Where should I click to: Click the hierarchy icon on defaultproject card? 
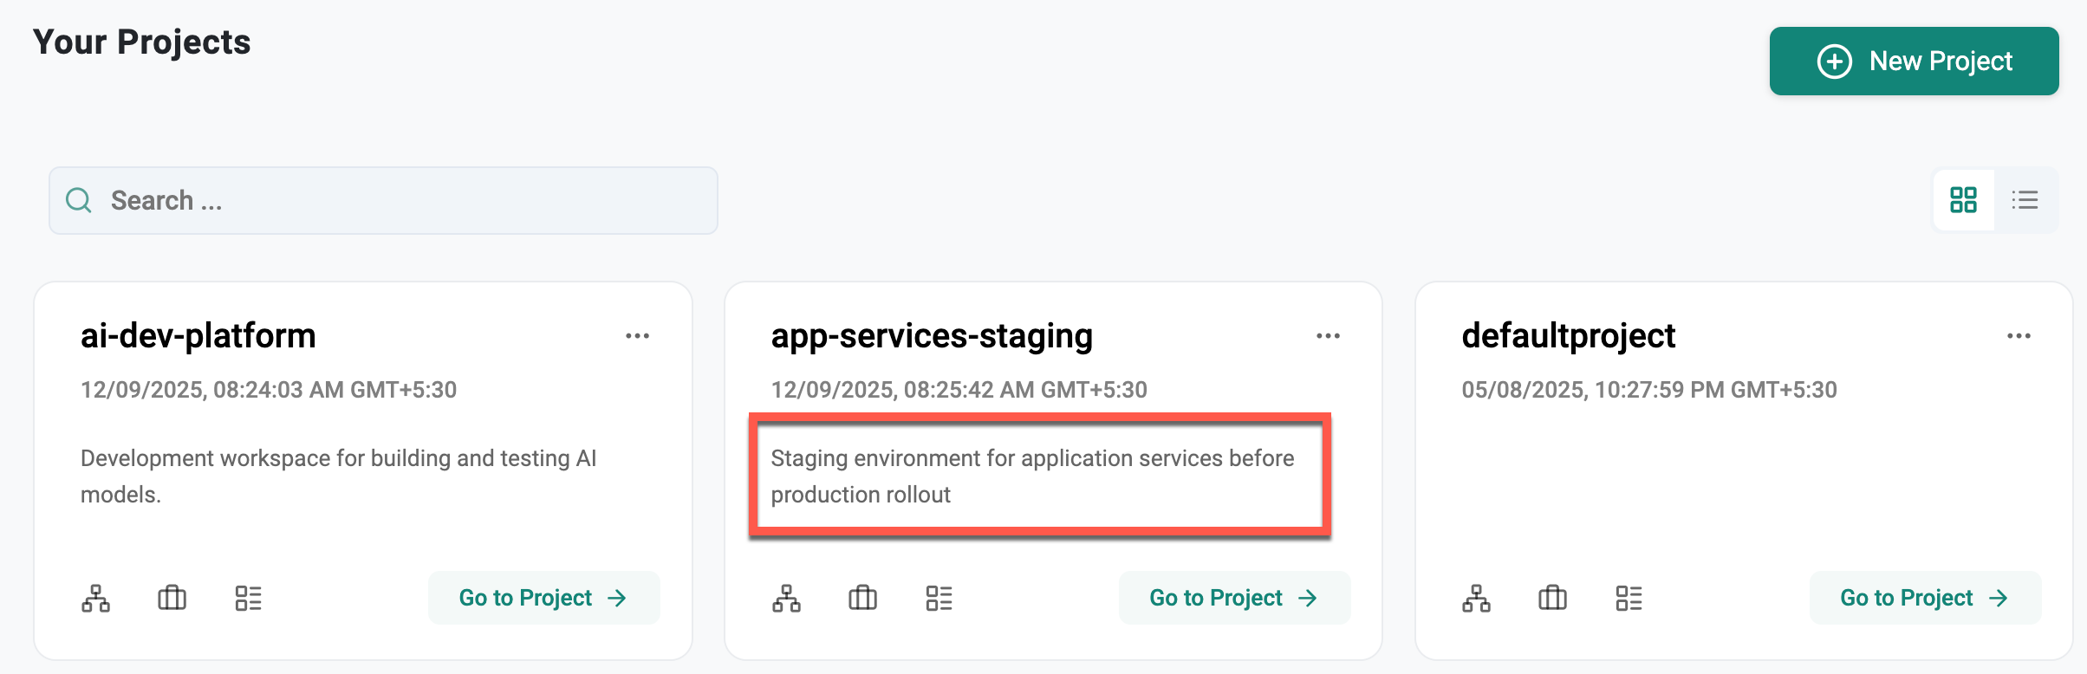click(1476, 598)
